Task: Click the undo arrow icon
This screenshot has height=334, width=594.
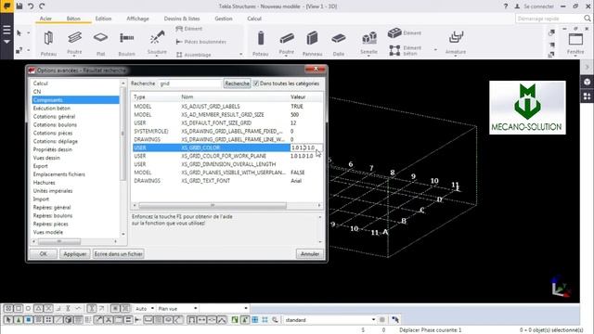Action: [x=31, y=6]
